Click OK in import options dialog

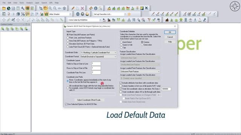pos(170,32)
